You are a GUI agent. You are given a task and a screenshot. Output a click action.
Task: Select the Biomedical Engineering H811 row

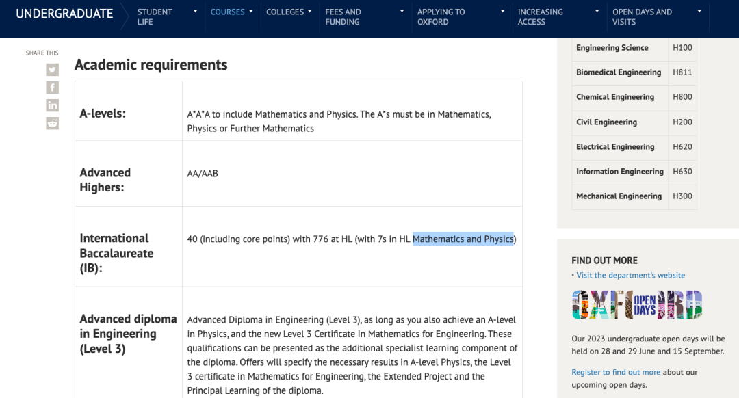[634, 72]
